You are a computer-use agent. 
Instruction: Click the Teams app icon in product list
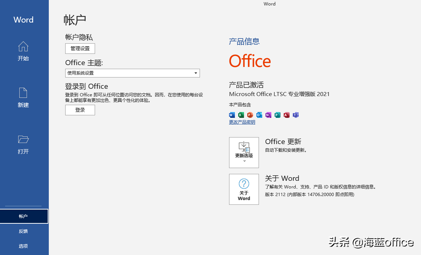coord(296,115)
